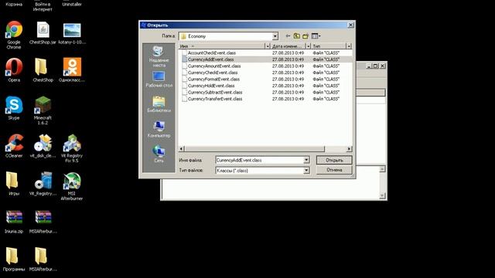
Task: Open Network in the dialog sidebar
Action: tap(159, 154)
